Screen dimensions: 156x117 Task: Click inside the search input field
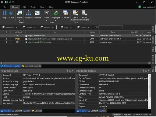(x=110, y=27)
